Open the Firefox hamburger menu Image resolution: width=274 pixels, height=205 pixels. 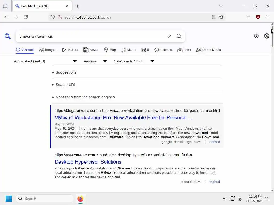point(267,17)
